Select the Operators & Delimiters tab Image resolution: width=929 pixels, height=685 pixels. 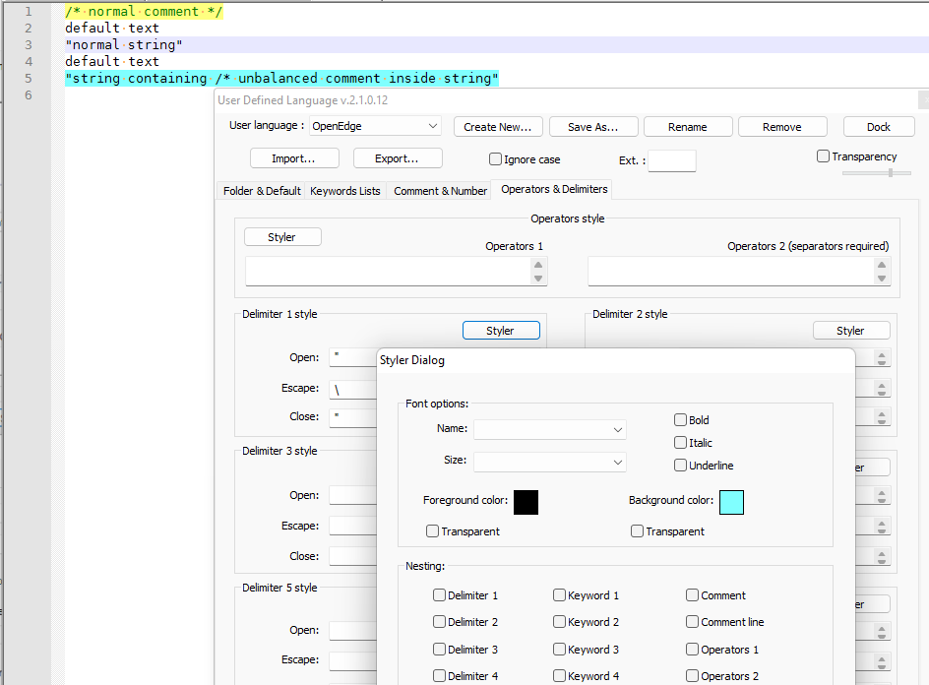pos(554,189)
